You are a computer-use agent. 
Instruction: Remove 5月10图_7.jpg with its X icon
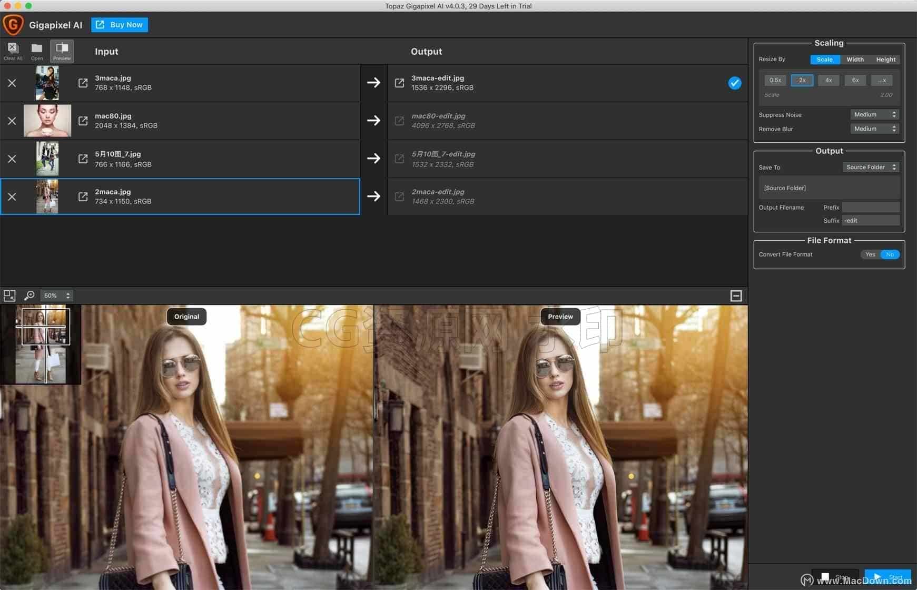[x=12, y=159]
